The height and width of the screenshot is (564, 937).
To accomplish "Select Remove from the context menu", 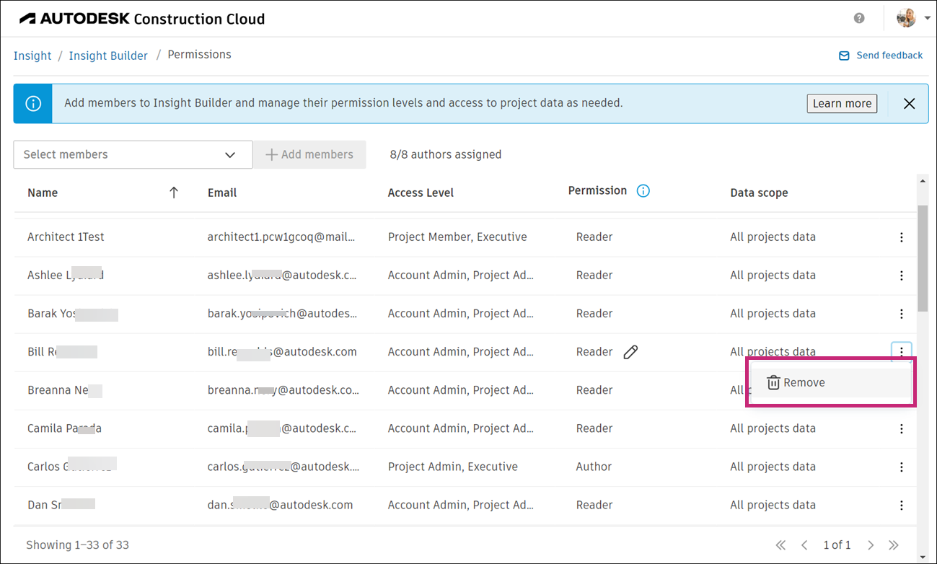I will 796,383.
